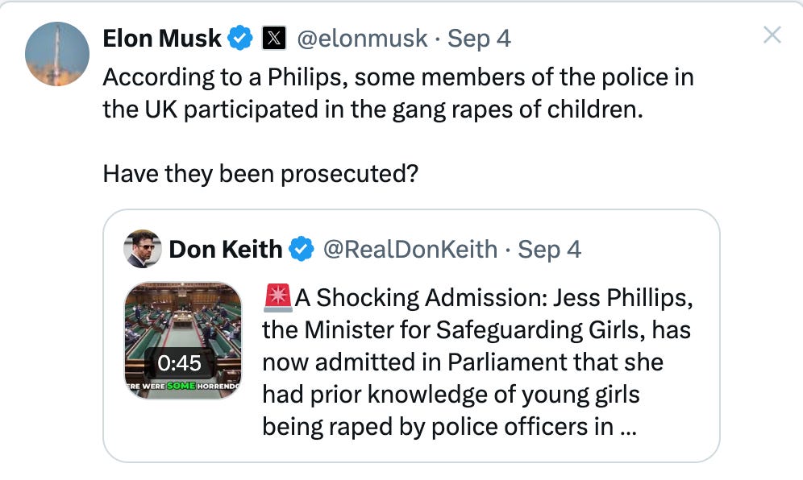Click the red siren emoji in quoted post
This screenshot has height=480, width=803.
pos(277,298)
